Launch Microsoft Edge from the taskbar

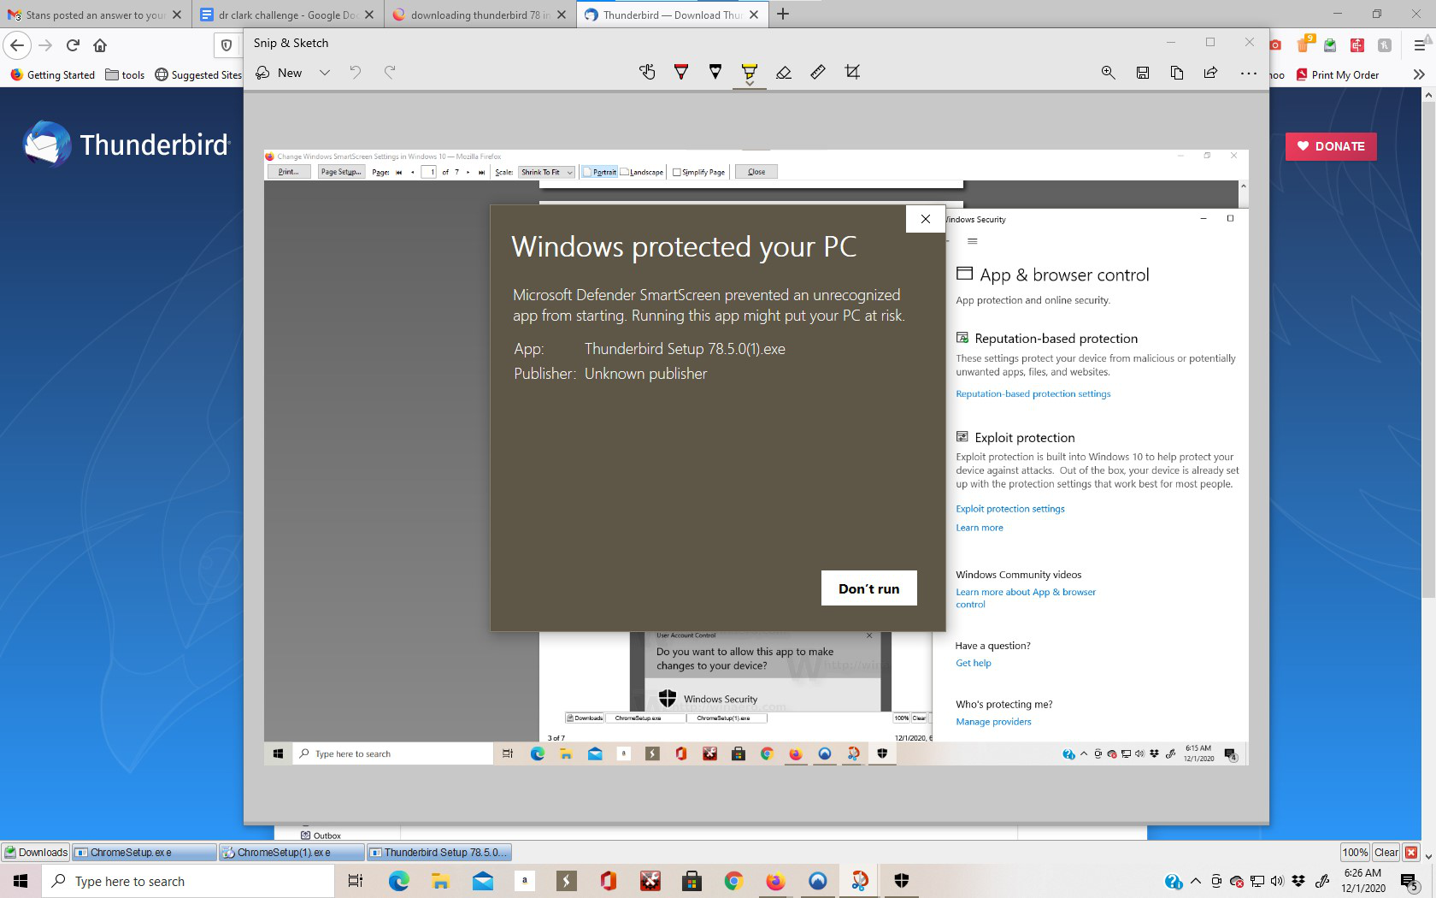click(x=398, y=881)
